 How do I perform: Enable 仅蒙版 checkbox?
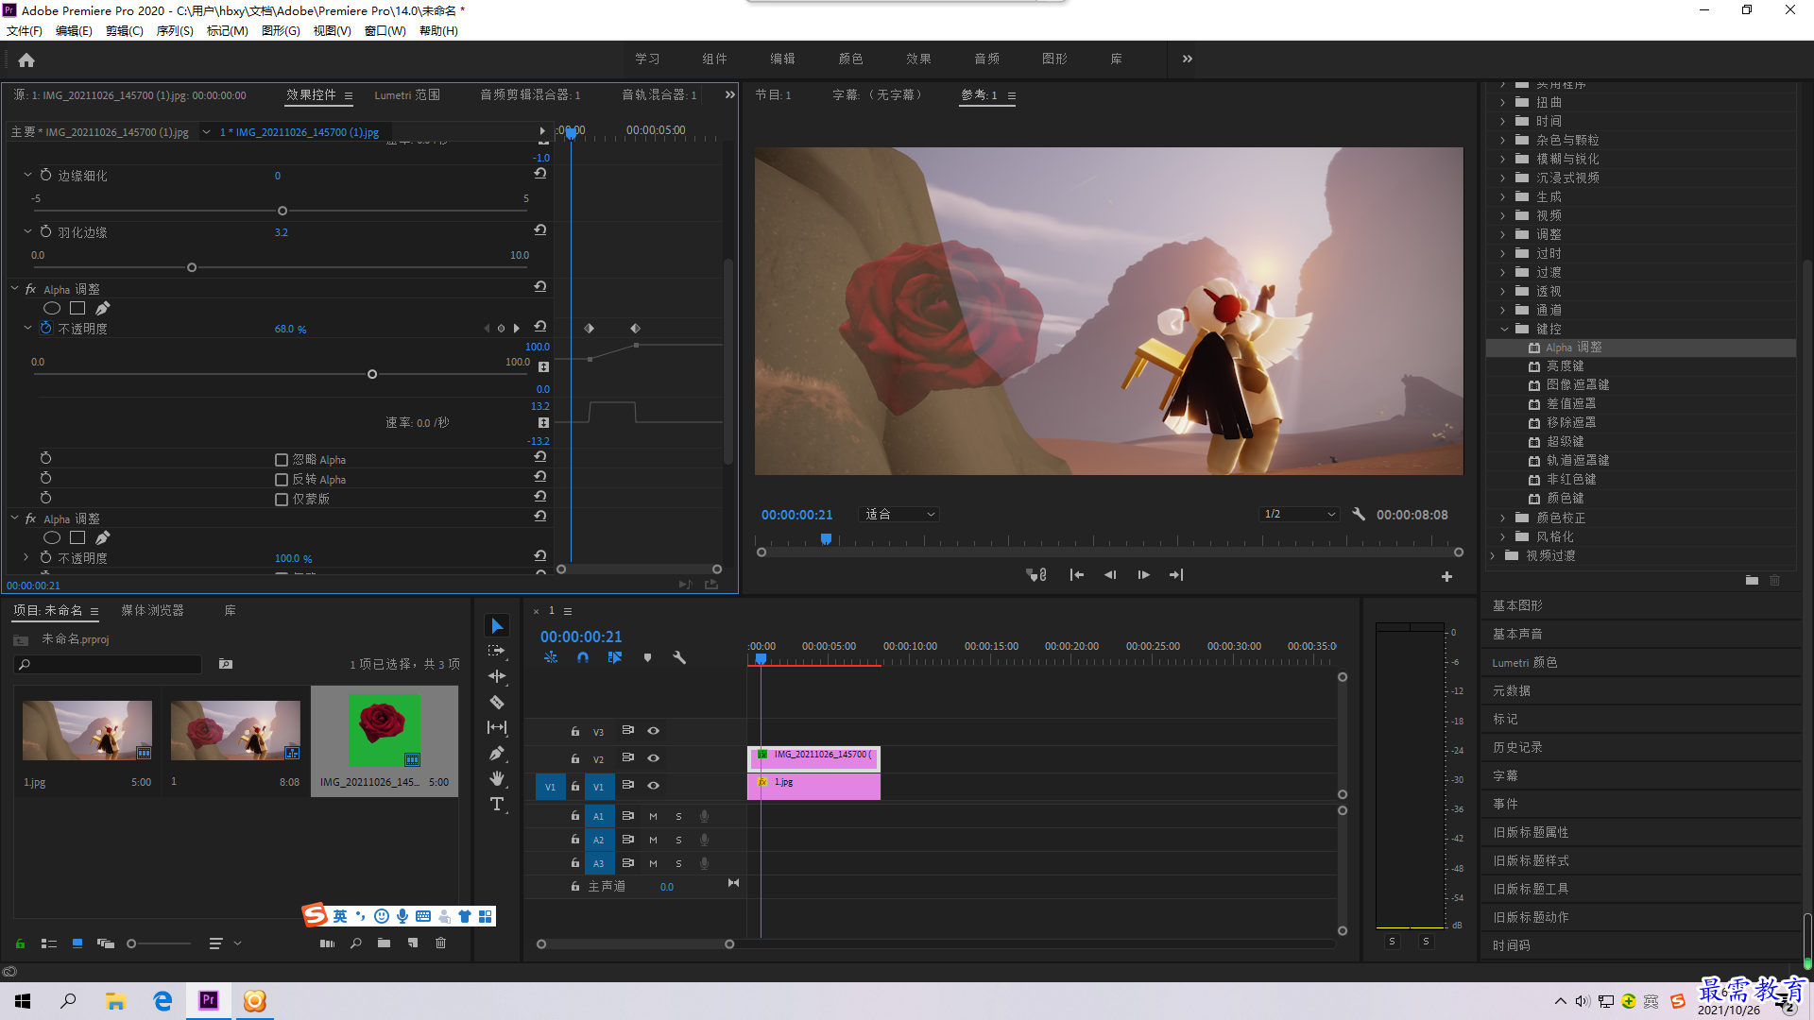[x=282, y=500]
